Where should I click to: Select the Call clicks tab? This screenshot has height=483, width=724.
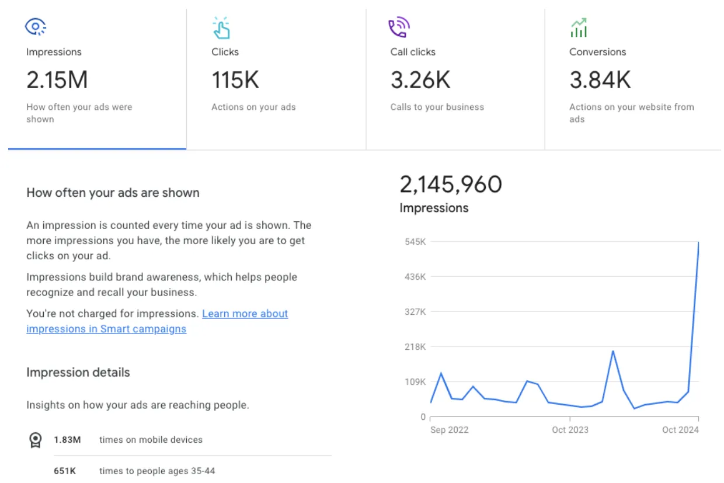pyautogui.click(x=455, y=79)
